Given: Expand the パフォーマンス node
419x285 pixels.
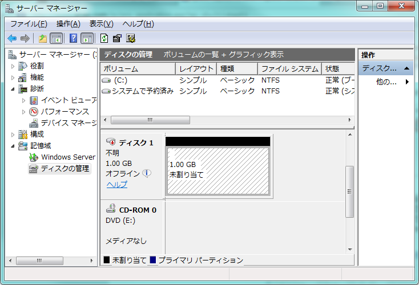Looking at the screenshot, I should click(x=23, y=112).
